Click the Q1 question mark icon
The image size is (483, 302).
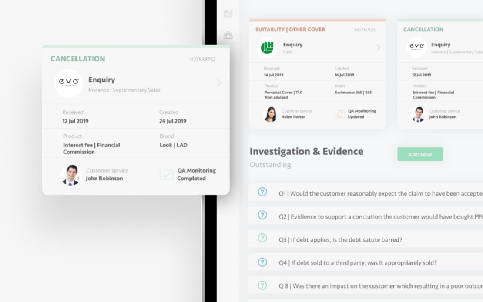[262, 192]
